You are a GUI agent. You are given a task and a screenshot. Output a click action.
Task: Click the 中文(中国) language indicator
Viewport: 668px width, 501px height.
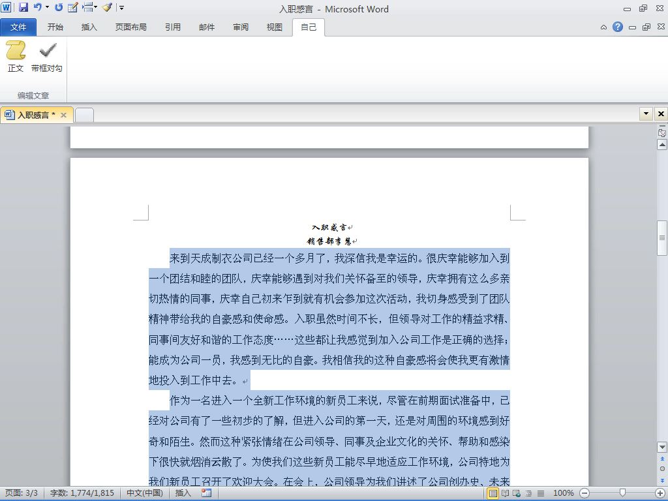pyautogui.click(x=144, y=493)
